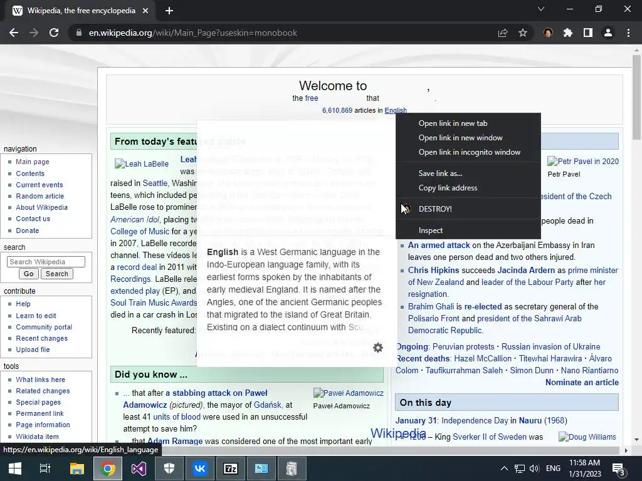Viewport: 642px width, 481px height.
Task: Open the Random article link
Action: [39, 196]
